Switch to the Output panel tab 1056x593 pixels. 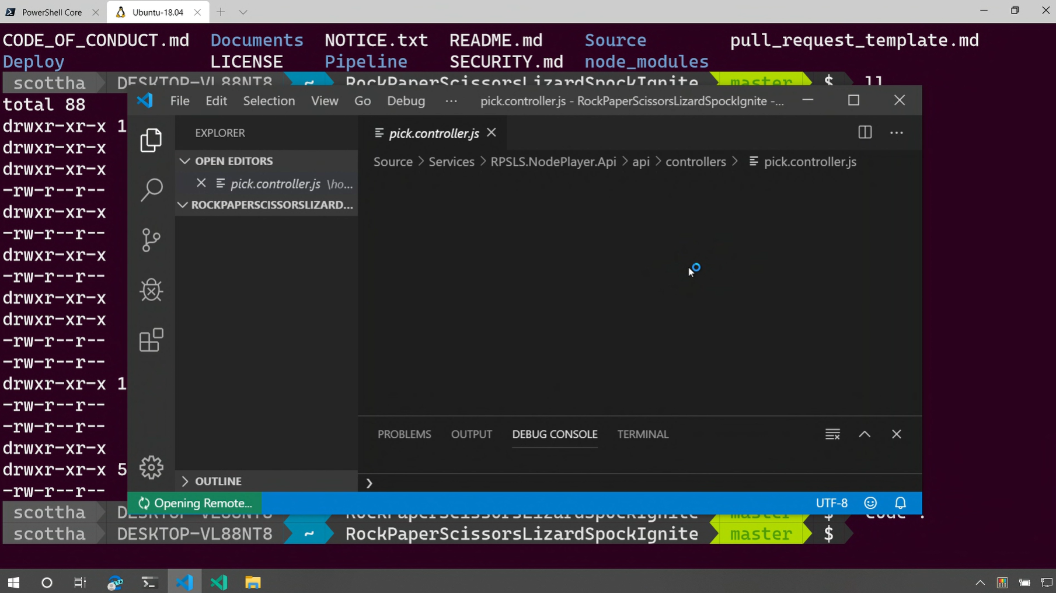[x=472, y=434]
